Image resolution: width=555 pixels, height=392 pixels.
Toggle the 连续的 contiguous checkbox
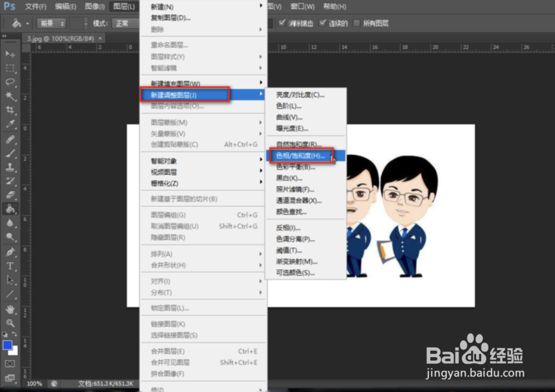(x=322, y=23)
